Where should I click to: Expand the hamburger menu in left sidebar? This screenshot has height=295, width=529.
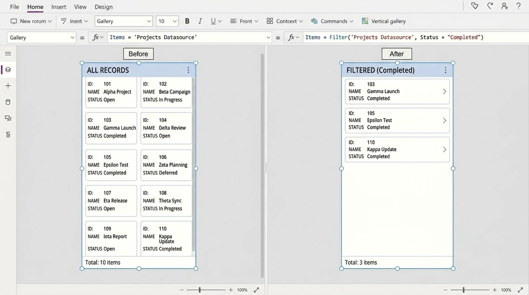pyautogui.click(x=8, y=54)
